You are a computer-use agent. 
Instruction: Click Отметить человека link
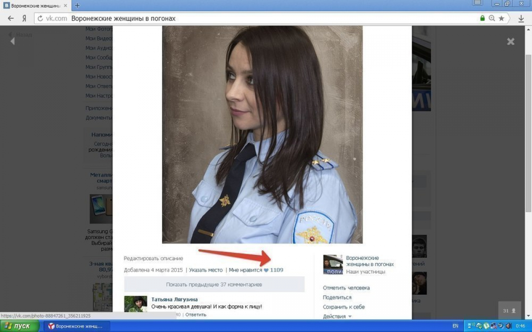pyautogui.click(x=346, y=288)
